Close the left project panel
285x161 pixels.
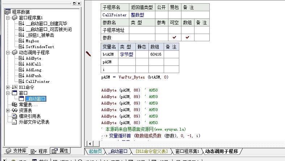(x=79, y=3)
